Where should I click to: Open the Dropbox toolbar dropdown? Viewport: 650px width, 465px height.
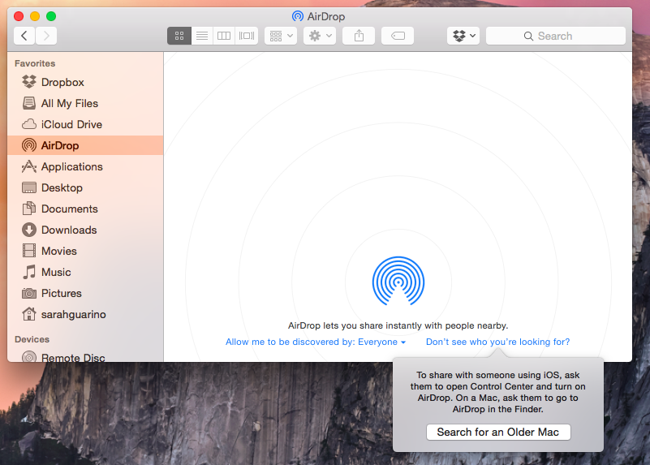463,36
